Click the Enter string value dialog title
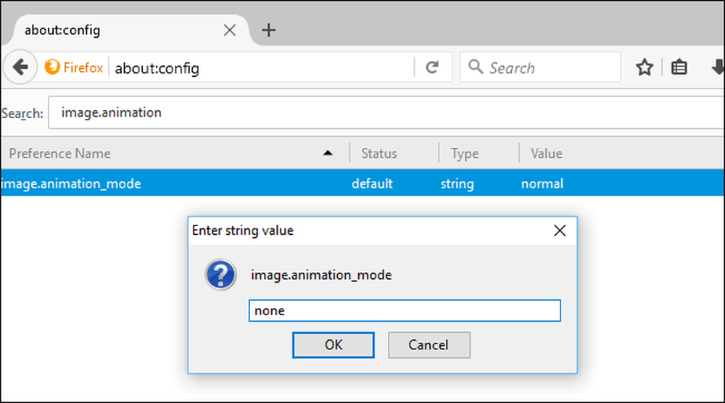Image resolution: width=725 pixels, height=403 pixels. pos(243,230)
